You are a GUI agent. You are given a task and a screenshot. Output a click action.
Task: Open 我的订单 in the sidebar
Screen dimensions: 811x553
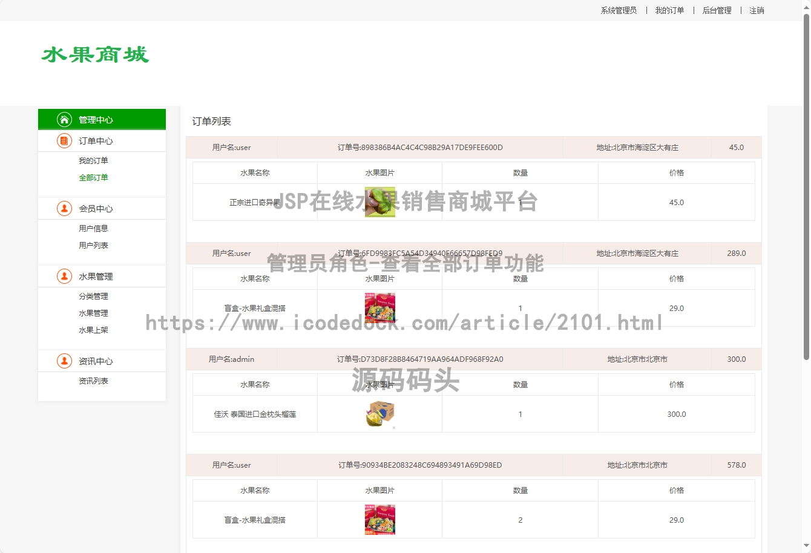click(x=93, y=160)
